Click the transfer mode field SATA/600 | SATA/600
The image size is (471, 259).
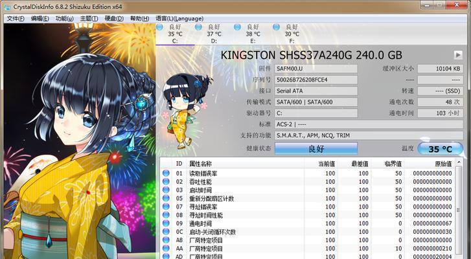point(316,102)
